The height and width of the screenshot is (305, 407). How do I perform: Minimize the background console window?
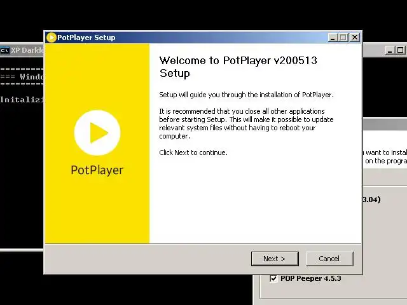coord(390,50)
